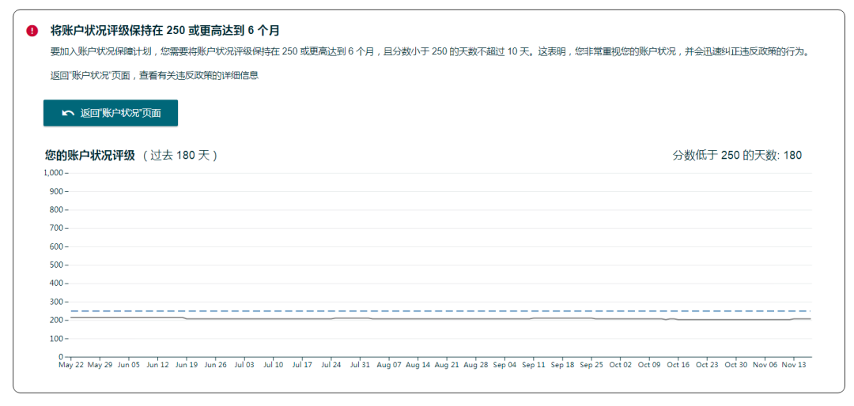Click the Nov 13 date label
The image size is (854, 406).
click(x=793, y=365)
